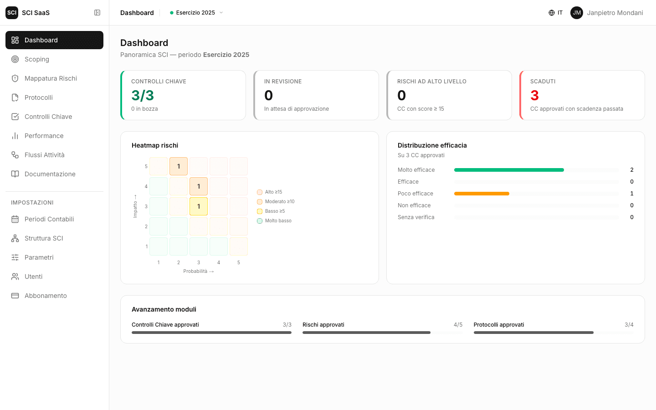
Task: Click the Scoping target icon
Action: (15, 59)
